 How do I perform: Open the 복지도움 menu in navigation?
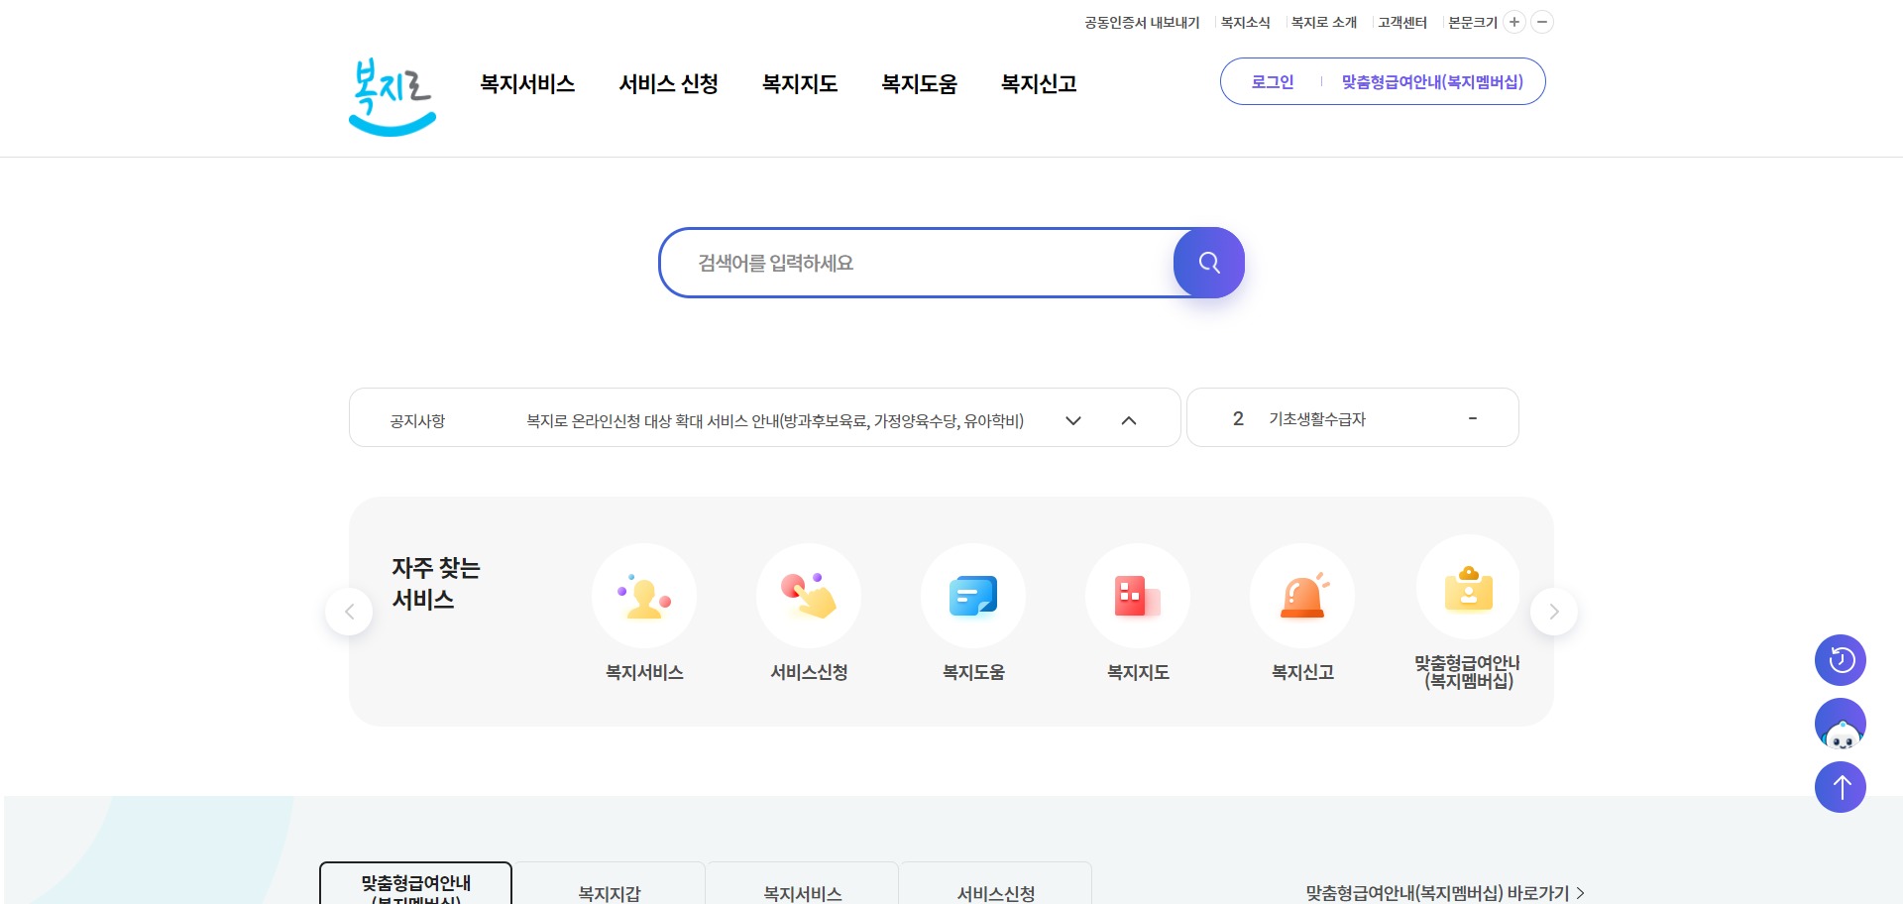coord(919,84)
